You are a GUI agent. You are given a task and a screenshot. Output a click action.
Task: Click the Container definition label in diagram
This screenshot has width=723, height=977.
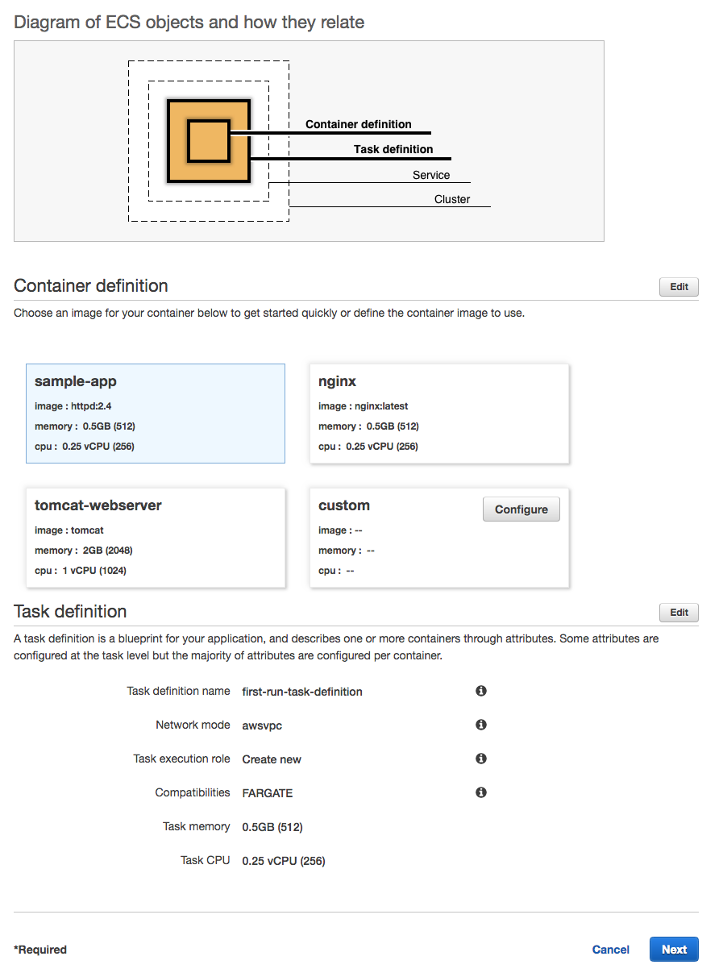coord(359,124)
